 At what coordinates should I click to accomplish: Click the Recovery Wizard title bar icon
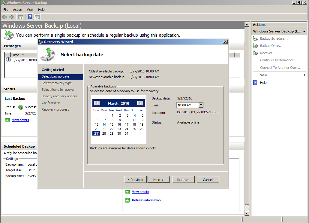[41, 42]
